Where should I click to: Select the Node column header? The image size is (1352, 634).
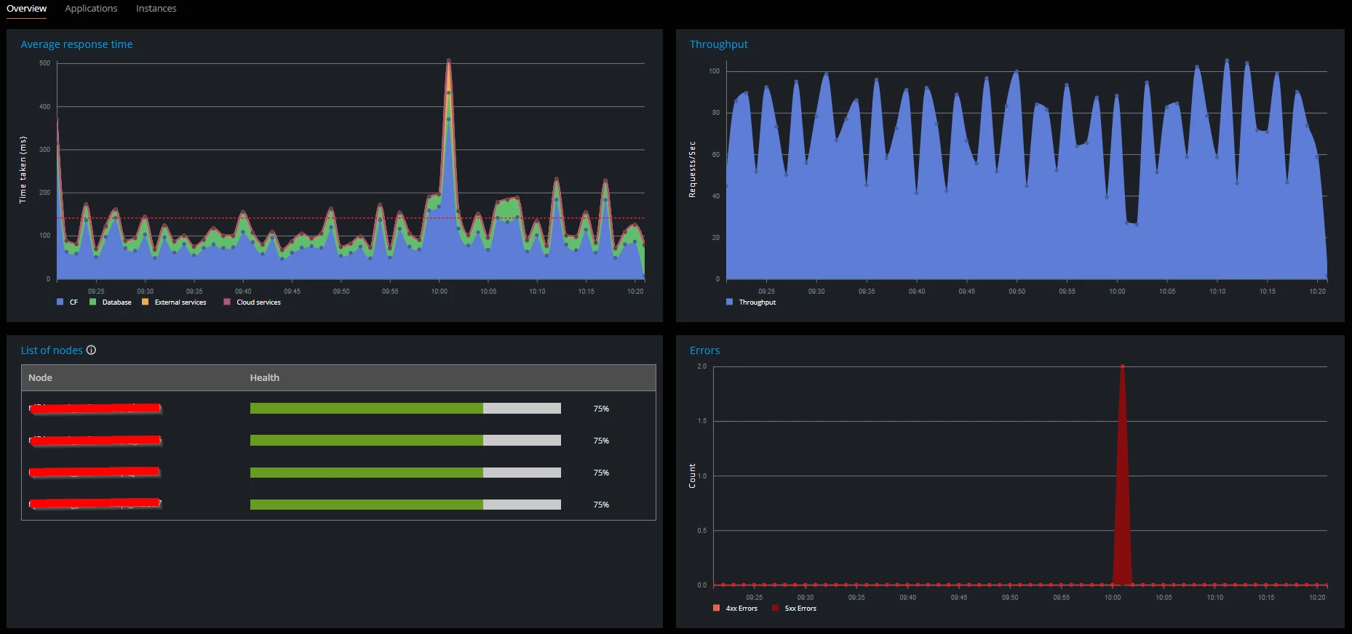[x=40, y=377]
